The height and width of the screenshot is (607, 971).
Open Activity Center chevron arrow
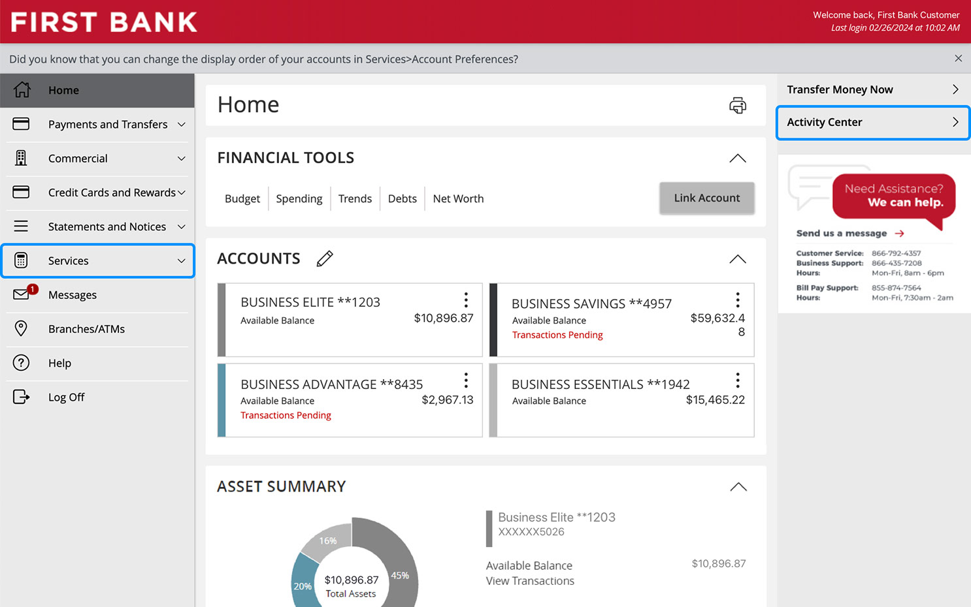click(955, 122)
